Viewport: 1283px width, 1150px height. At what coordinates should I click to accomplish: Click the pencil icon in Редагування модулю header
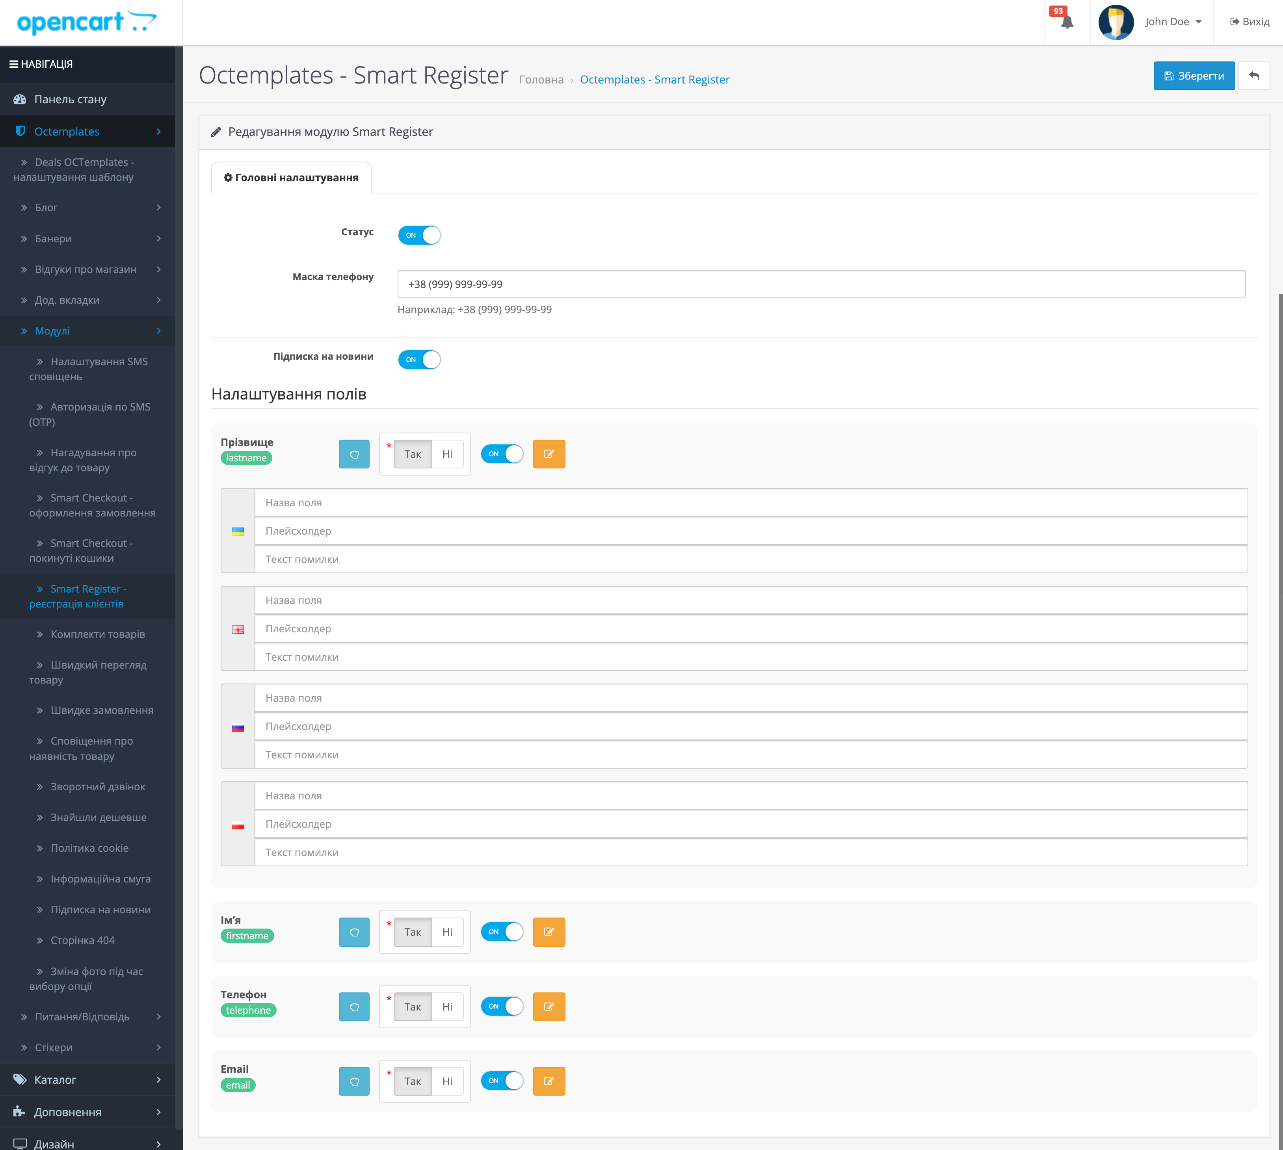(216, 132)
